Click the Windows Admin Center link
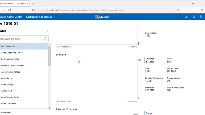 point(11,17)
